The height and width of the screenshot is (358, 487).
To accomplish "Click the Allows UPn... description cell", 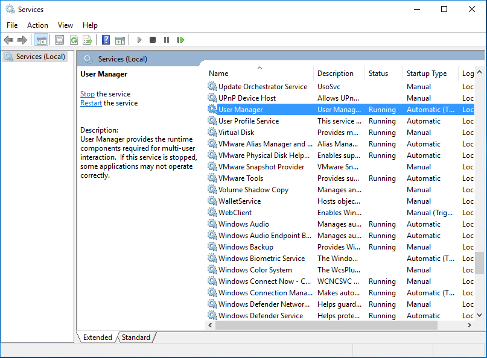I will (x=338, y=98).
